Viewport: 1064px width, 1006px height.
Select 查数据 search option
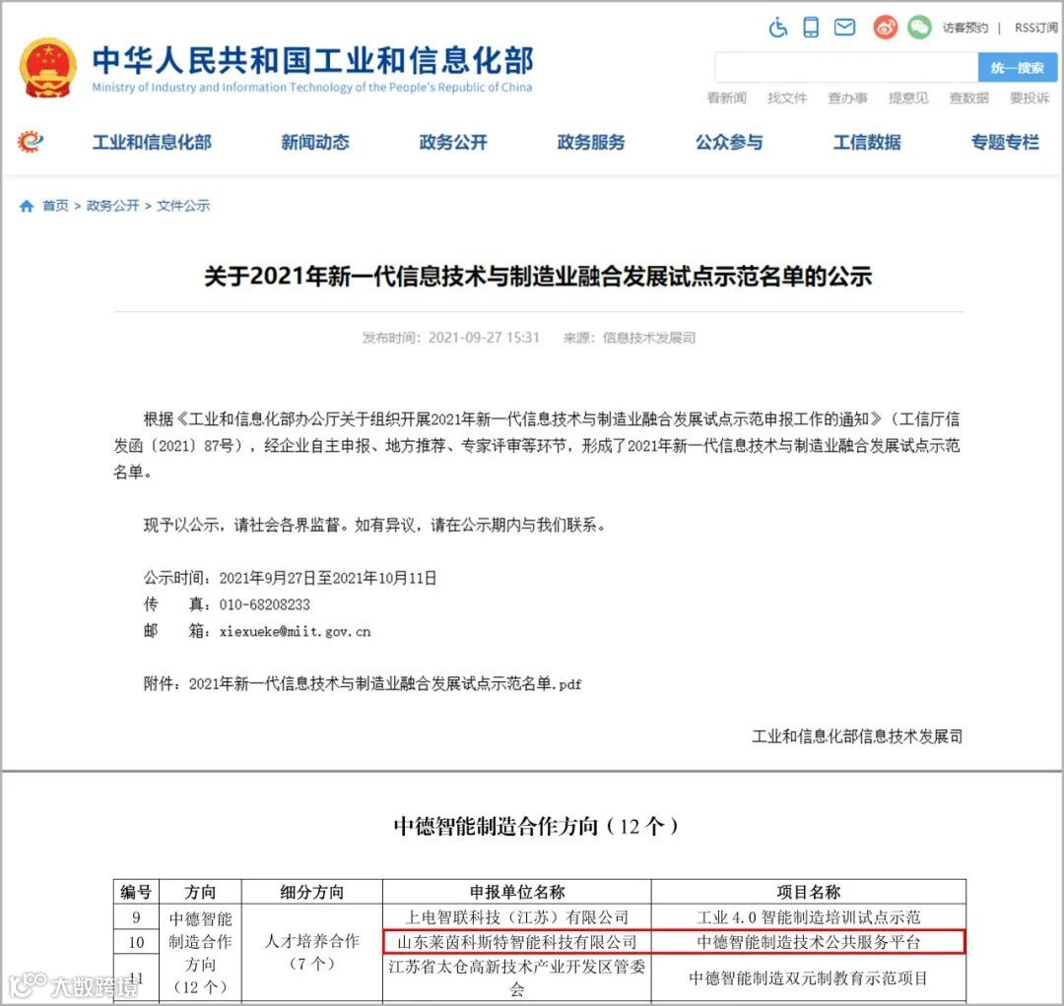(x=968, y=98)
